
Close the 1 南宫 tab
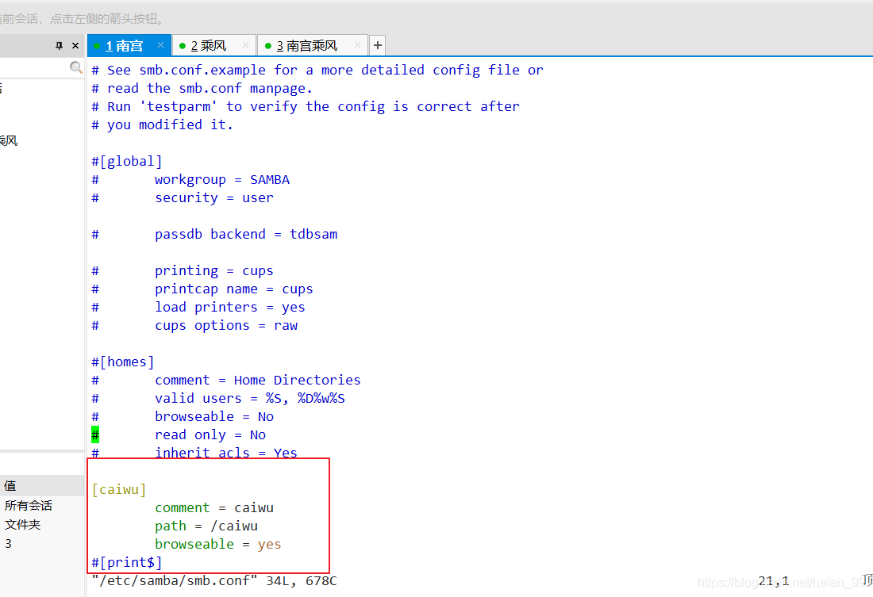pyautogui.click(x=160, y=44)
